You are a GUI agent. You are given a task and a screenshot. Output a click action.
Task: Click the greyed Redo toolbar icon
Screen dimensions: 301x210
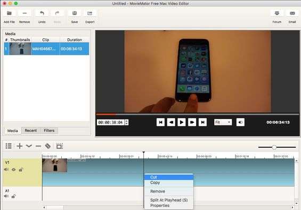(x=57, y=13)
